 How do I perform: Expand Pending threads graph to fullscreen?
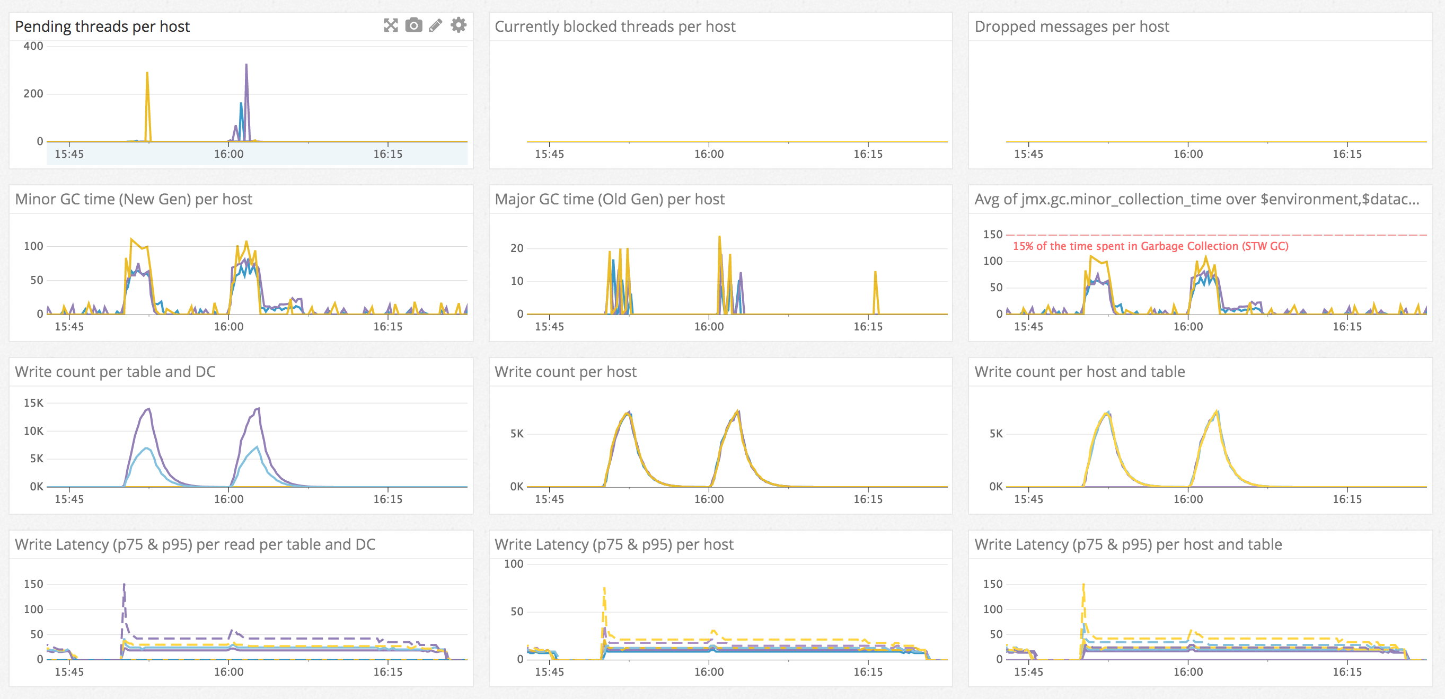[391, 25]
